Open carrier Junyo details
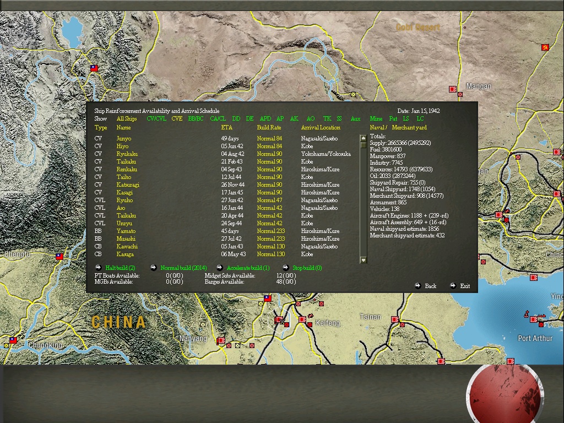The height and width of the screenshot is (423, 564). pyautogui.click(x=124, y=138)
